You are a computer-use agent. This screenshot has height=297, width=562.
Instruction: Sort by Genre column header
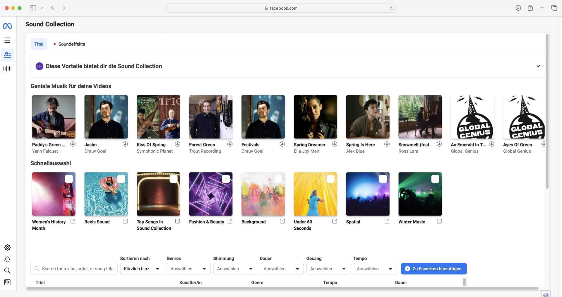[x=257, y=282]
